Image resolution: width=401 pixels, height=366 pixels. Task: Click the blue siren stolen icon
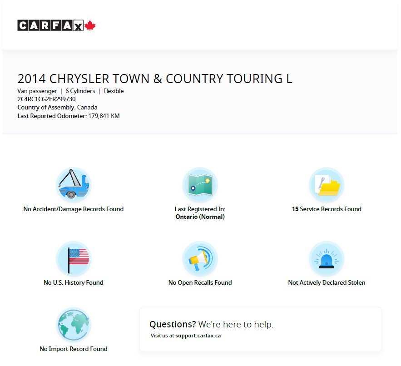pos(327,259)
